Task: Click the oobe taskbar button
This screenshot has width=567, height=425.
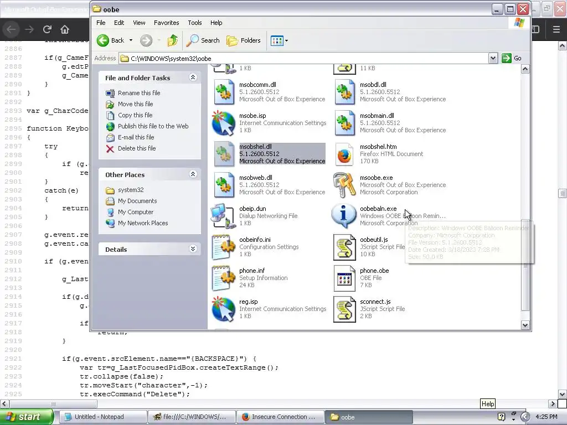Action: click(x=369, y=417)
